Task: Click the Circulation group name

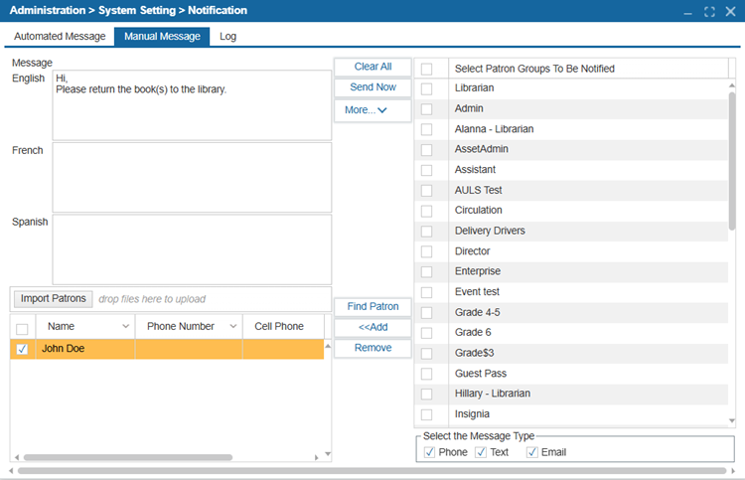Action: (479, 211)
